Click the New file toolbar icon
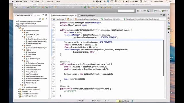184x103 pixels. click(x=15, y=7)
